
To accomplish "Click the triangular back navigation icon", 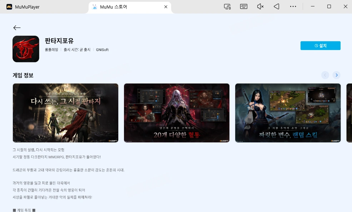I will [x=277, y=6].
